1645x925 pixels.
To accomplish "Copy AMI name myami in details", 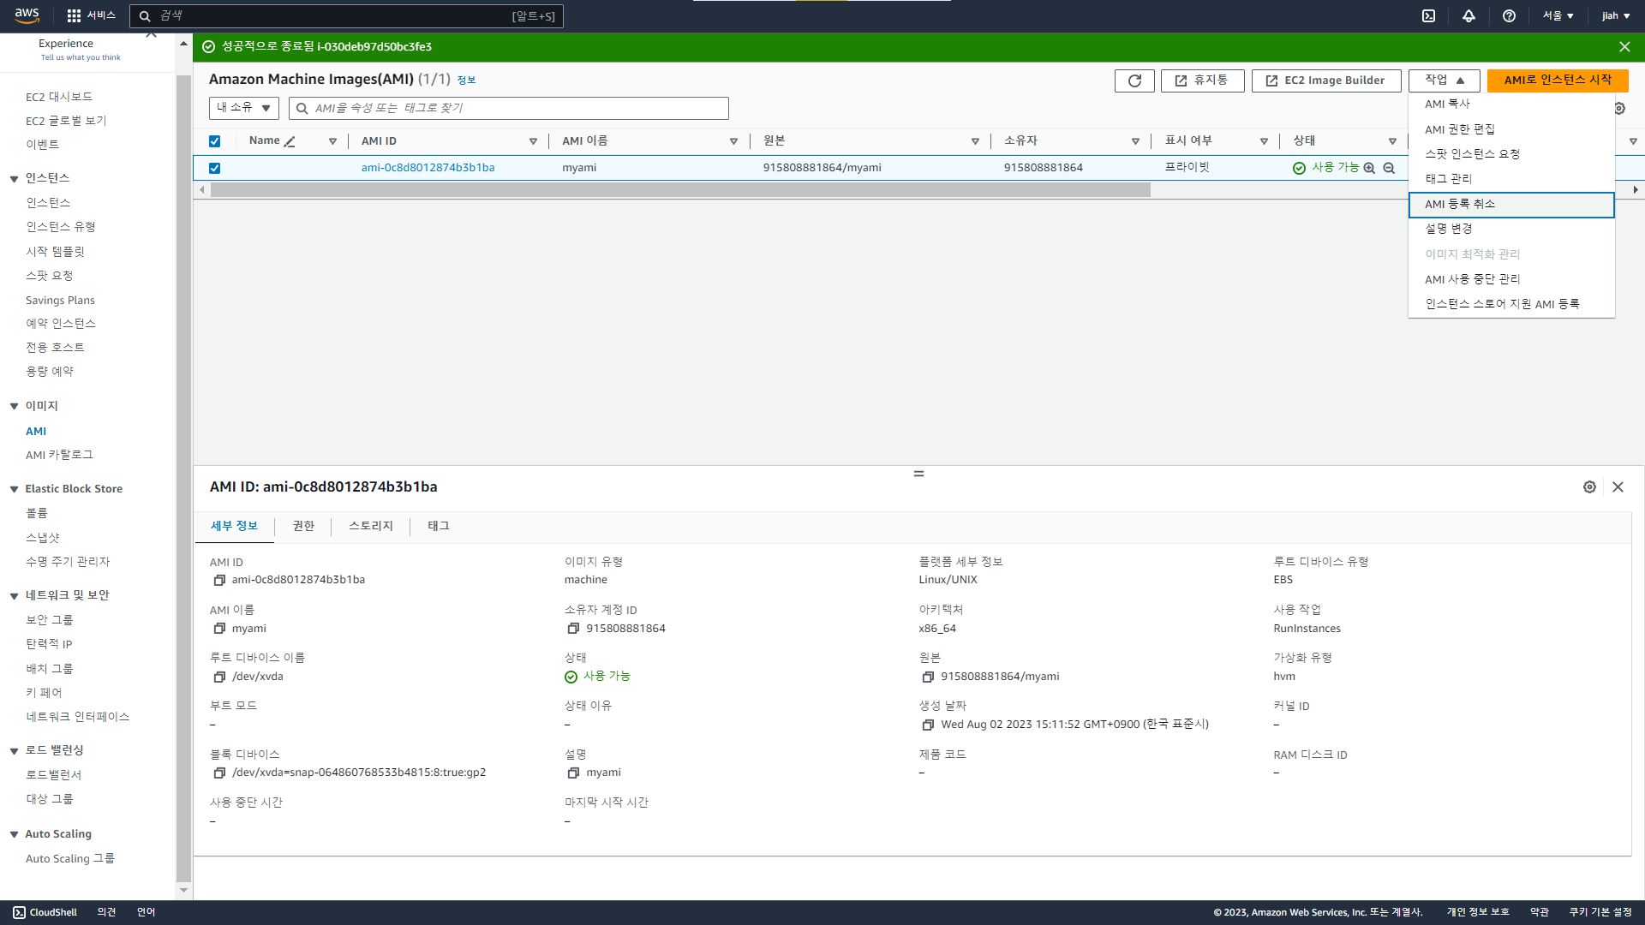I will pos(219,629).
